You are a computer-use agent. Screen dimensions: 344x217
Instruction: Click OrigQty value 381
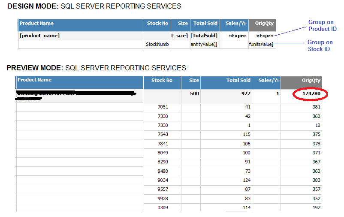[x=317, y=107]
